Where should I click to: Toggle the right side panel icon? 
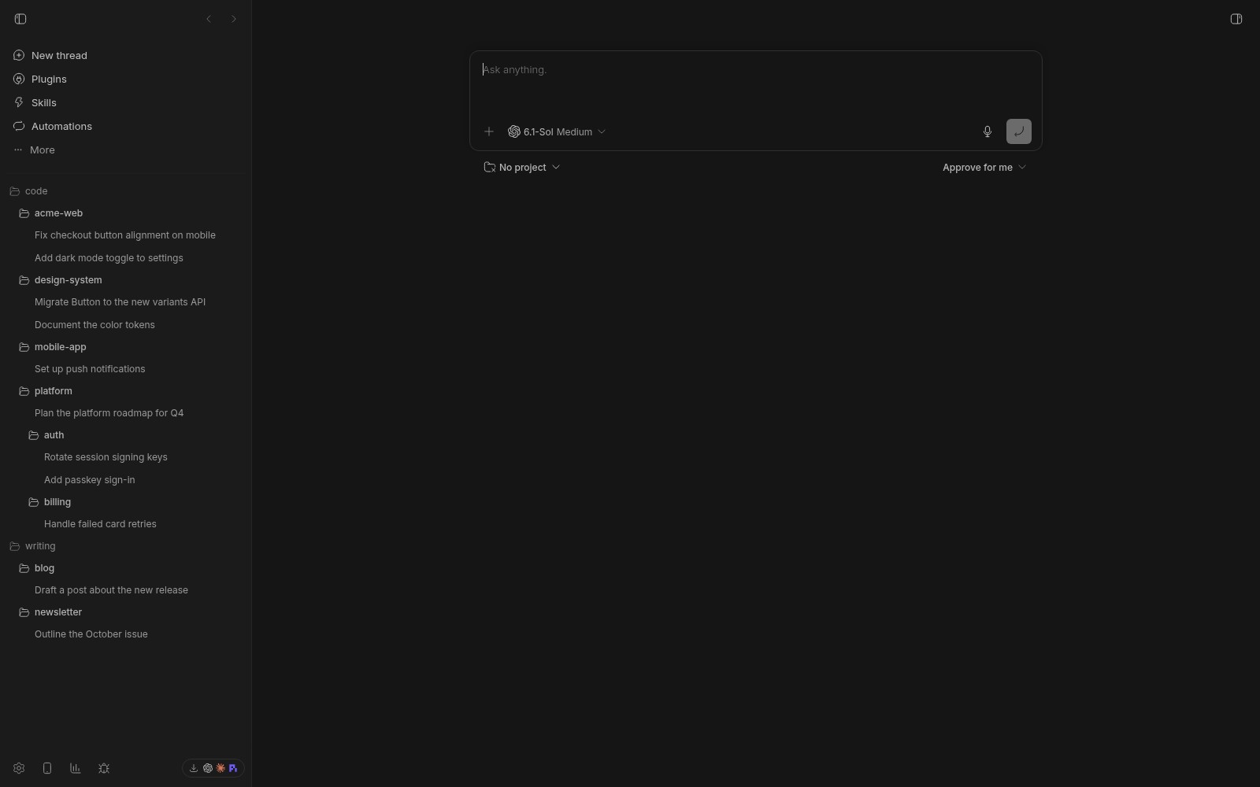pos(1236,19)
